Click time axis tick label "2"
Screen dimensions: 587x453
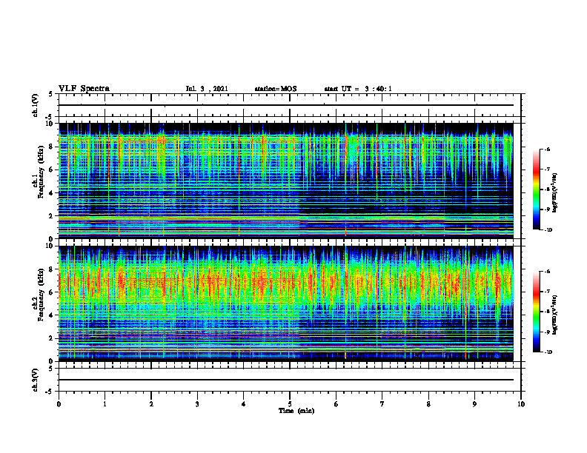pyautogui.click(x=151, y=404)
